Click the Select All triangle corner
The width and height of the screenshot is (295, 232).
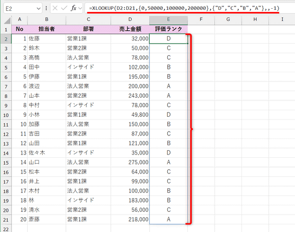pyautogui.click(x=7, y=20)
